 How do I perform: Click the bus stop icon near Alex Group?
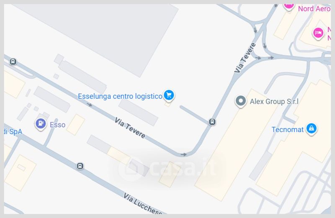(212, 122)
